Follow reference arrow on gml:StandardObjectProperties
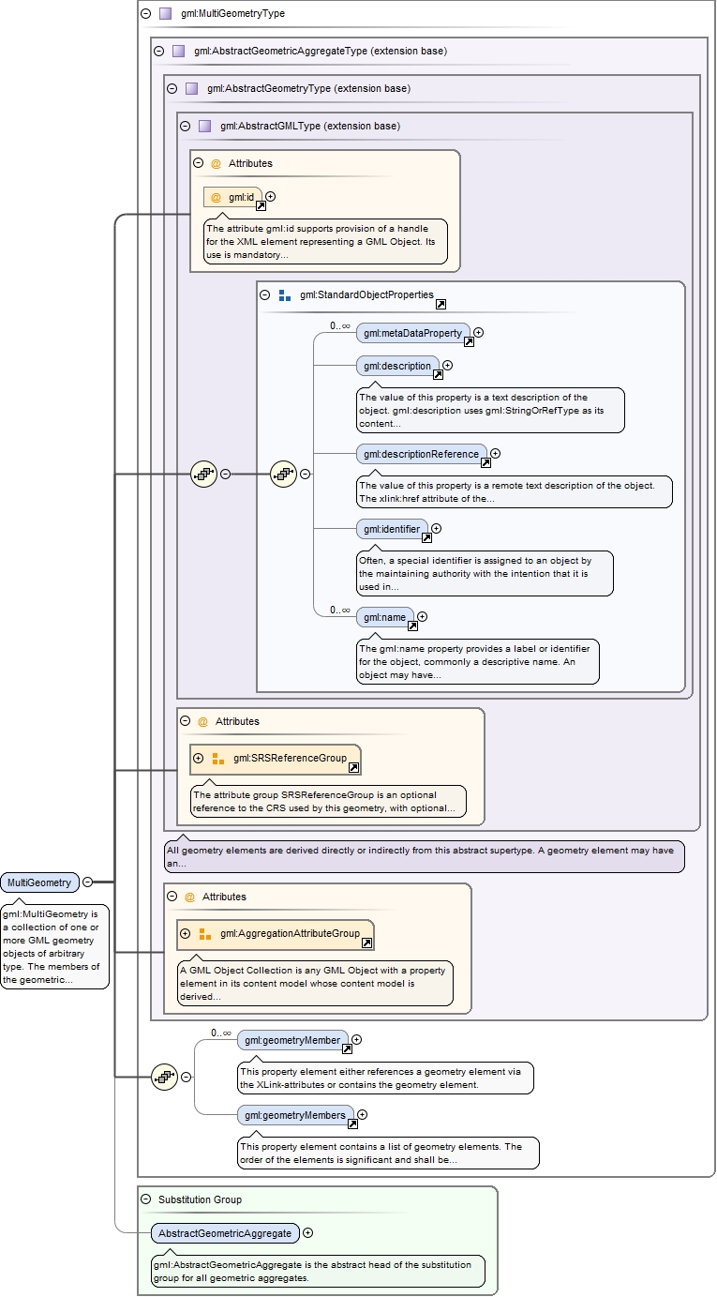Image resolution: width=717 pixels, height=1297 pixels. (441, 304)
